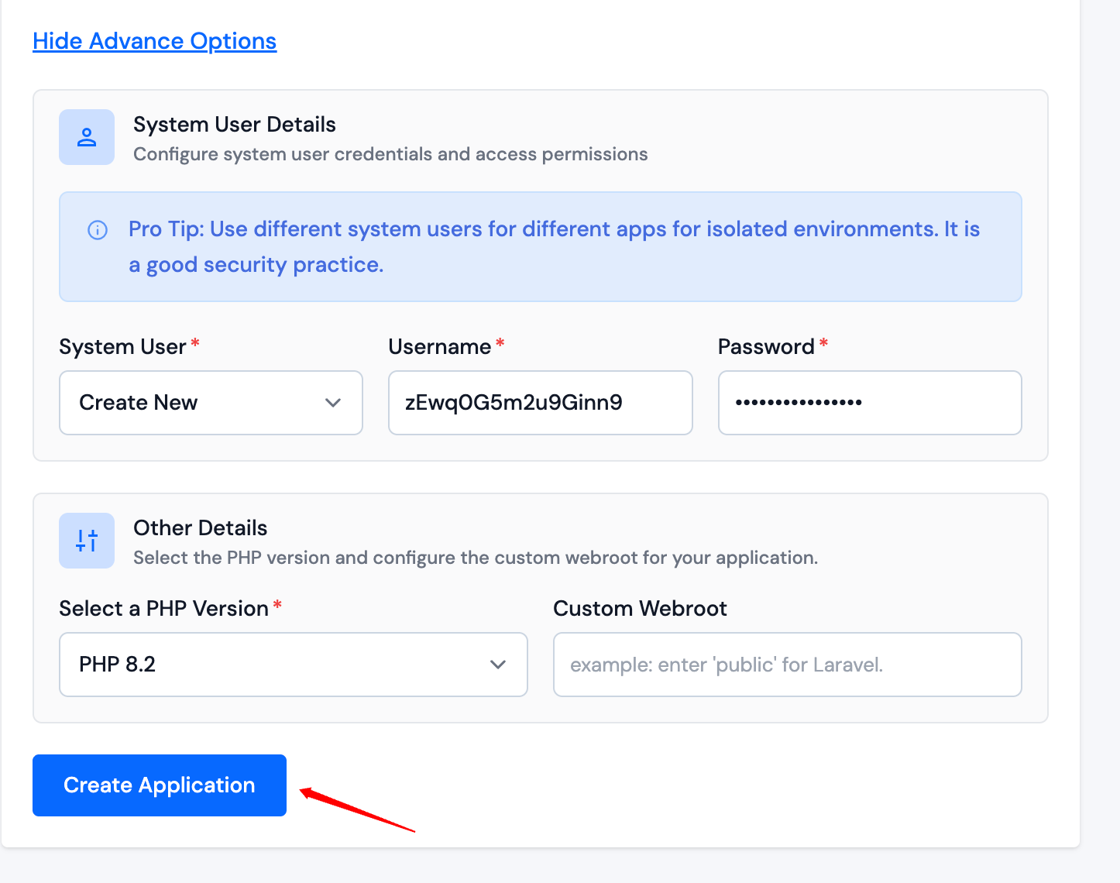Click the Custom Webroot input field
Viewport: 1120px width, 883px height.
click(x=787, y=665)
